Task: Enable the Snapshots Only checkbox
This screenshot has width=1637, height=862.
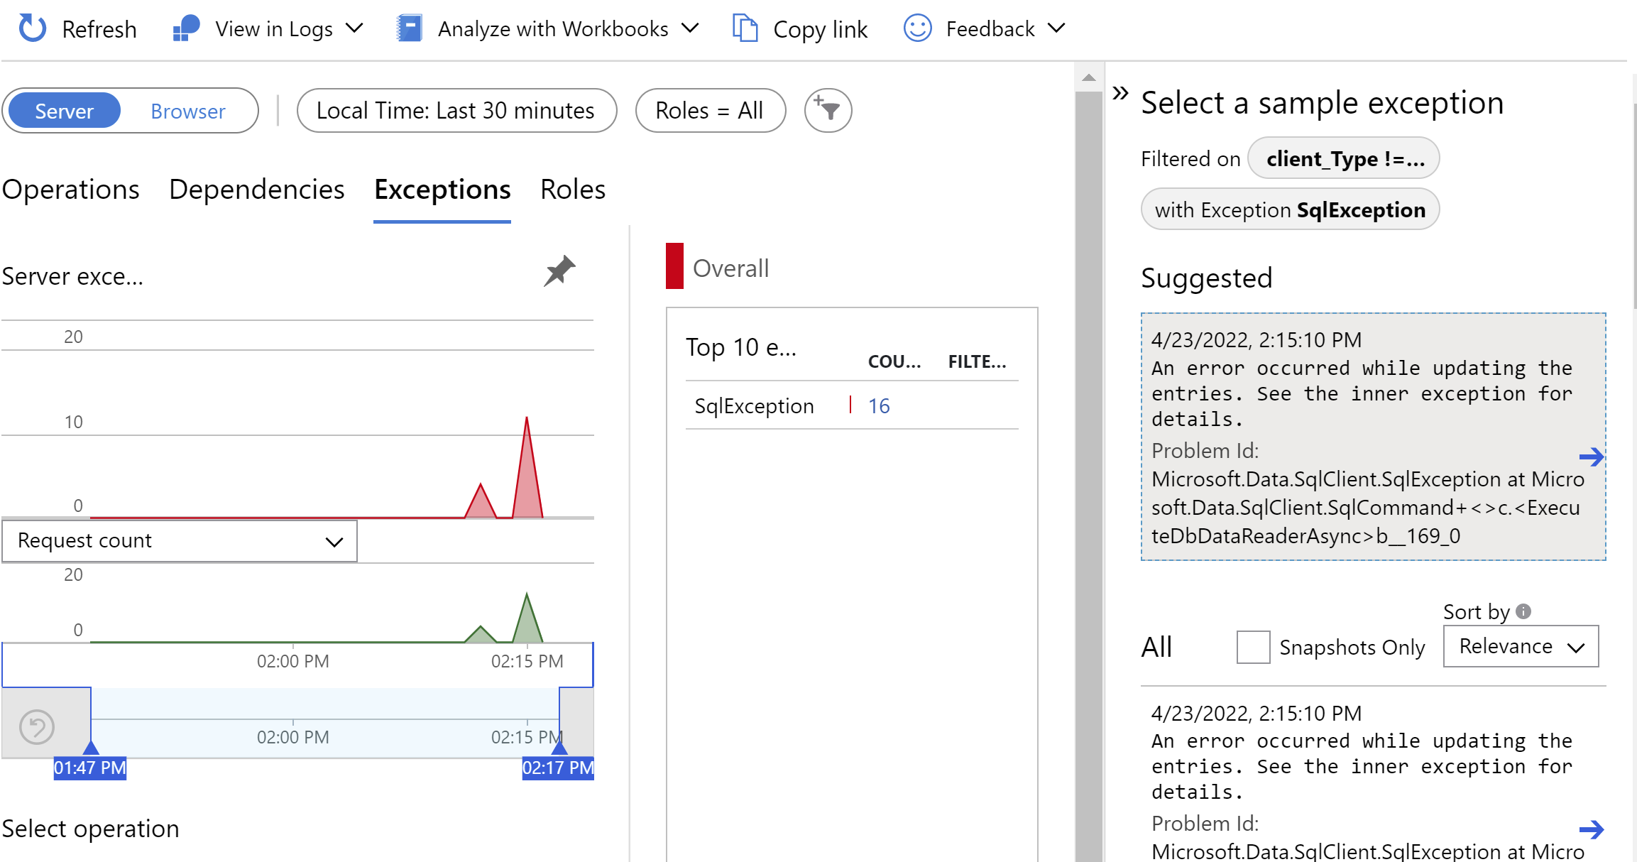Action: (x=1252, y=647)
